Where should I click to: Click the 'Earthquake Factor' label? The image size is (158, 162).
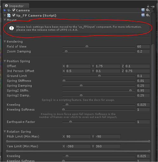21,122
